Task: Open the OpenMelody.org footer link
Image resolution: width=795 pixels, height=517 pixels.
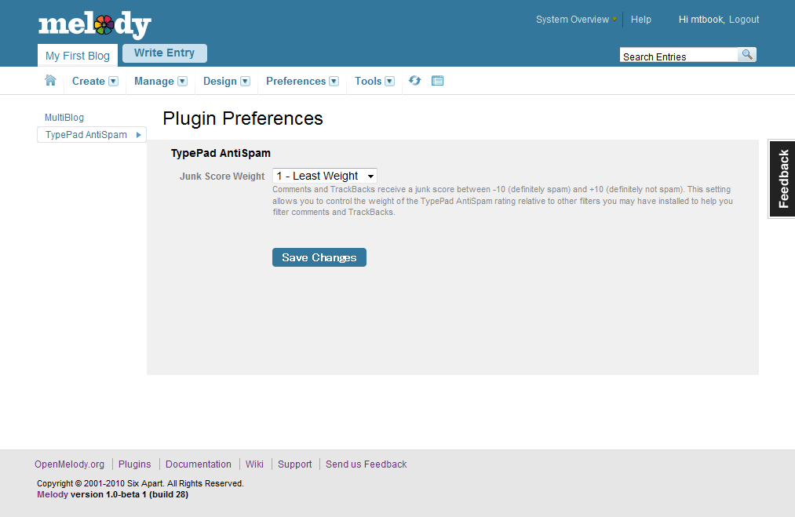Action: (70, 464)
